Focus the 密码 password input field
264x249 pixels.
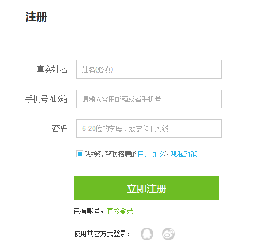[x=149, y=129]
